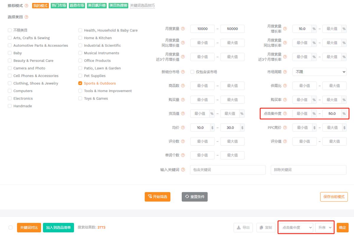Click help icon beside 点击集中度 label
Image resolution: width=354 pixels, height=235 pixels.
pyautogui.click(x=285, y=114)
